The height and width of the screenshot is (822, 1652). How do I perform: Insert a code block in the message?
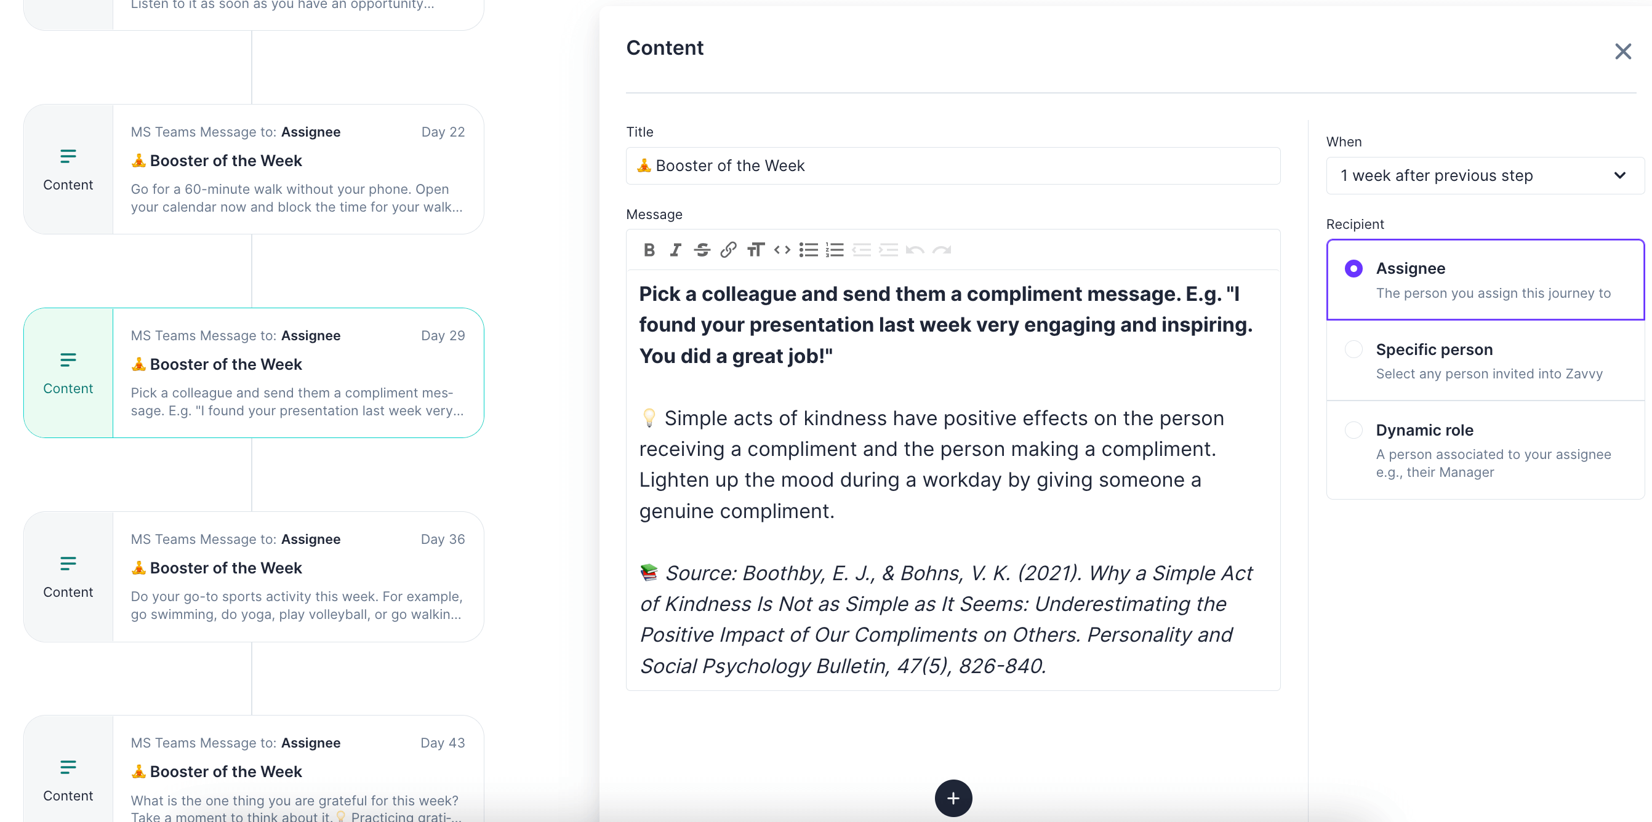click(782, 250)
